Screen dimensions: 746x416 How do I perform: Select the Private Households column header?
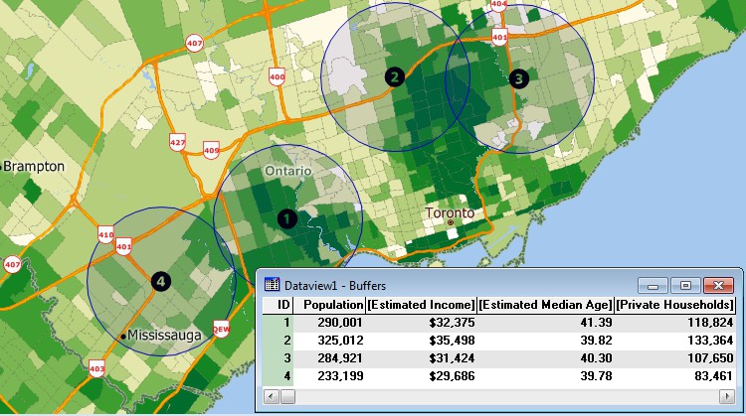point(675,305)
